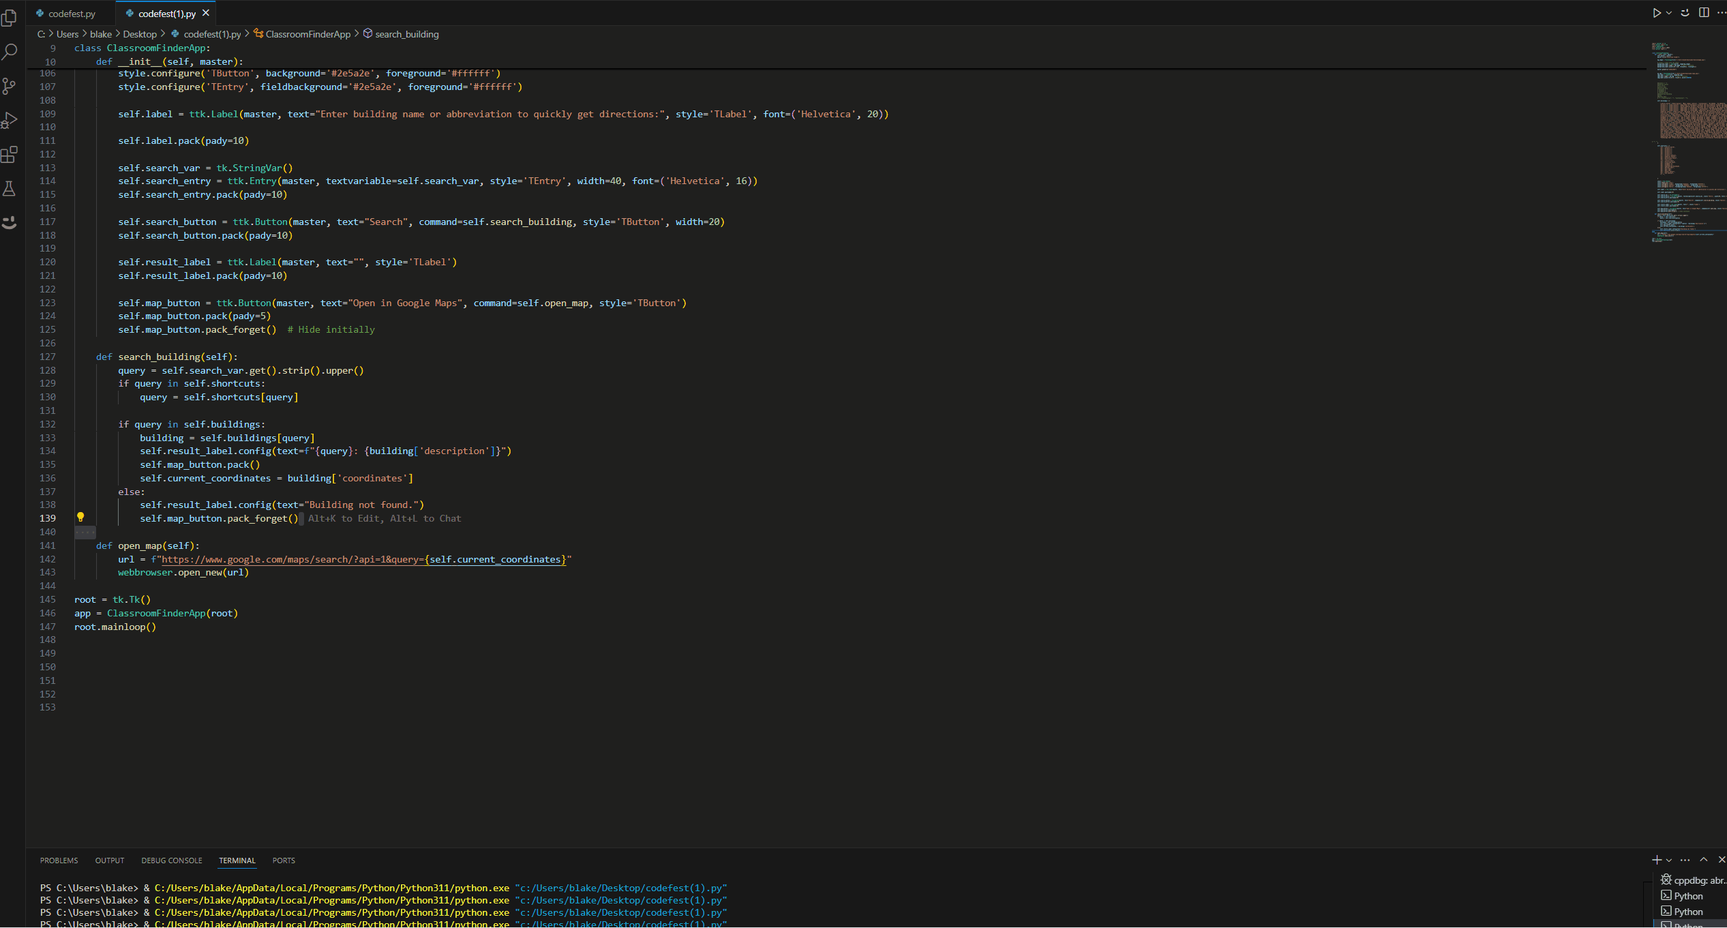Expand the run options dropdown beside the play button
1727x928 pixels.
pyautogui.click(x=1668, y=13)
